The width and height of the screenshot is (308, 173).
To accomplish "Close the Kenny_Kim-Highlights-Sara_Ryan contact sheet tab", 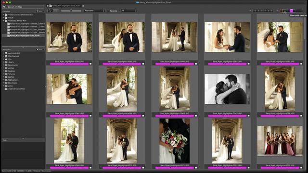I will pos(48,6).
